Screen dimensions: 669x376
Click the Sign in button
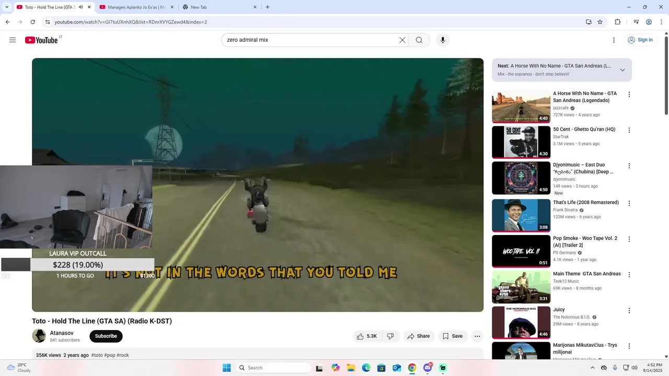(x=640, y=40)
